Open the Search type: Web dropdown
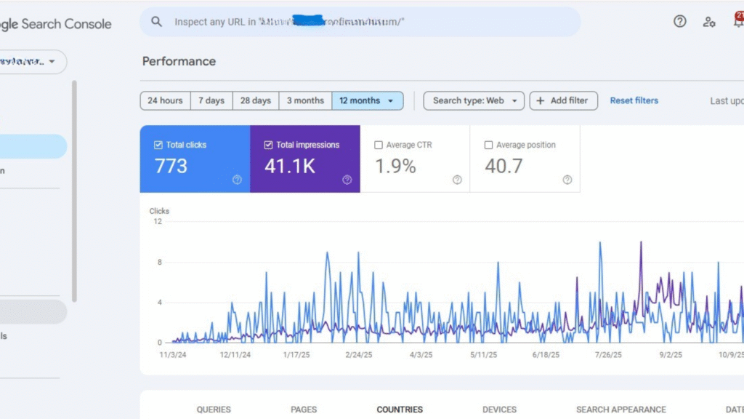This screenshot has width=744, height=419. (x=474, y=101)
